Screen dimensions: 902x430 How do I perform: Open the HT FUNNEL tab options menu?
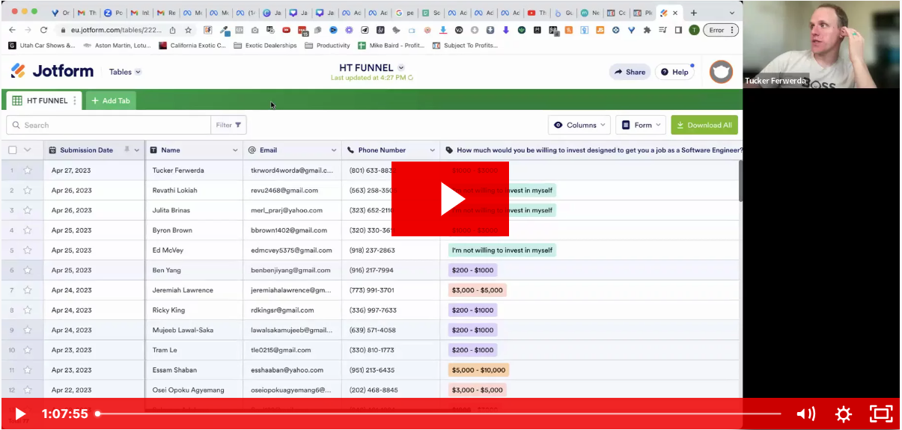click(x=75, y=101)
